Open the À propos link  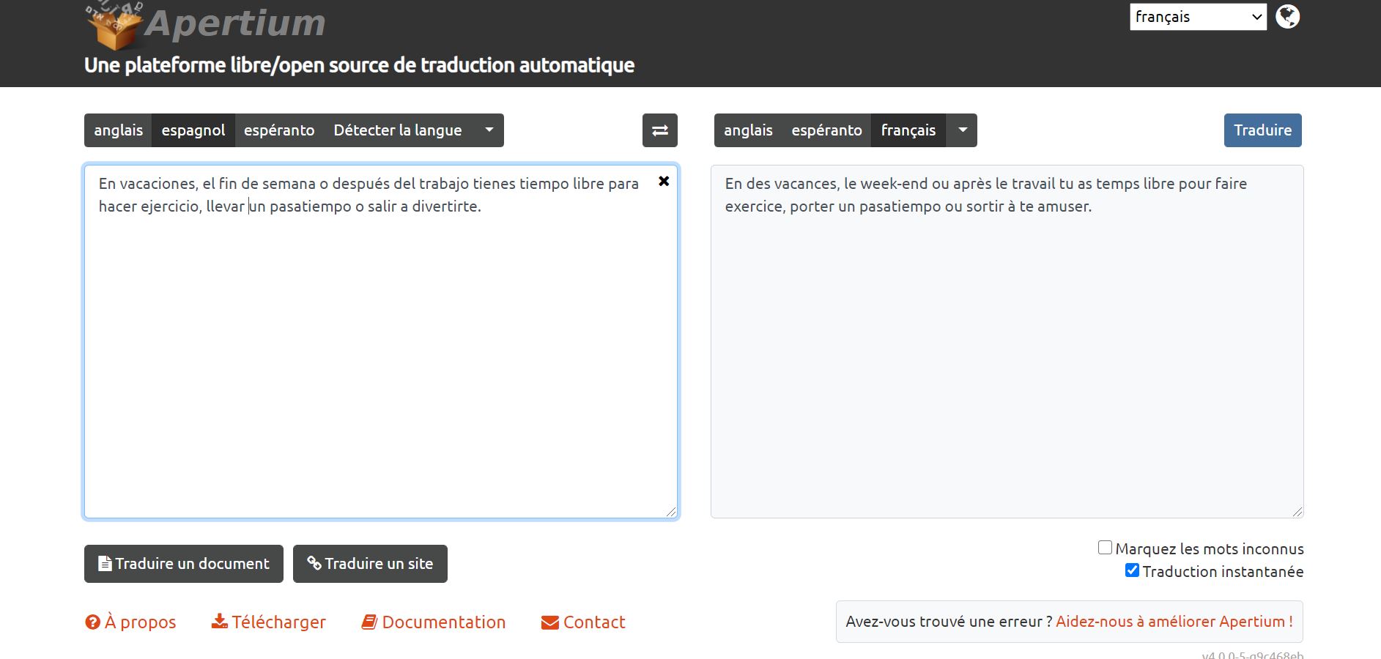click(131, 622)
